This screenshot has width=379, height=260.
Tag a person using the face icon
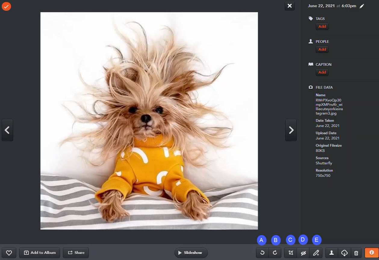[x=331, y=253]
